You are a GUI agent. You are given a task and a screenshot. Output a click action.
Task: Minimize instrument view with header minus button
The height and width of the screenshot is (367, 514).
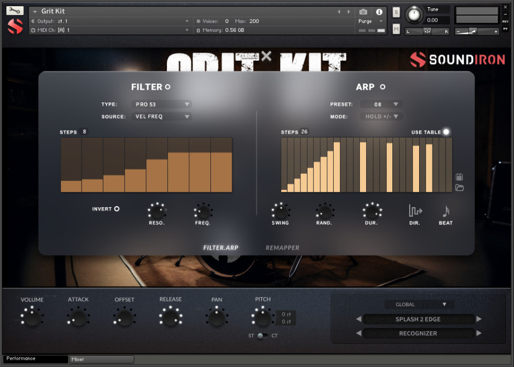coord(505,14)
